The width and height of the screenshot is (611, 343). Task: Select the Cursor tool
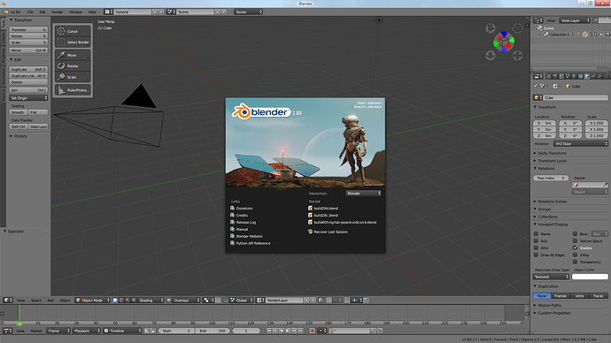click(73, 31)
